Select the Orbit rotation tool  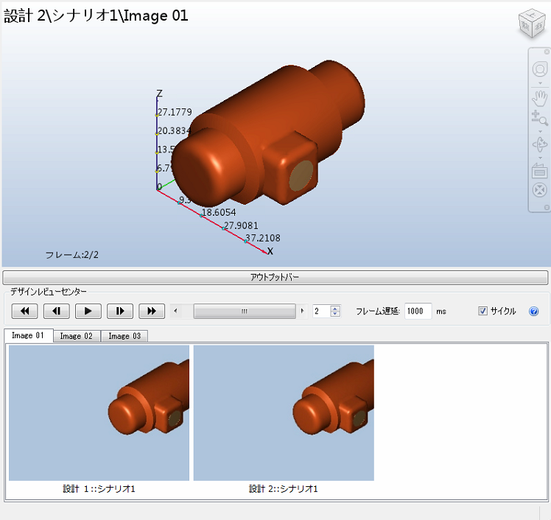[540, 144]
